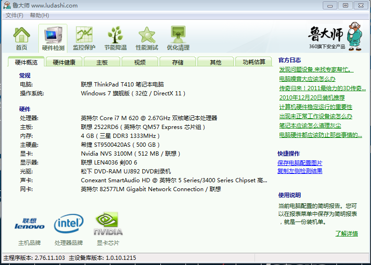
Task: Switch to the 硬件概览 tab
Action: pyautogui.click(x=26, y=62)
